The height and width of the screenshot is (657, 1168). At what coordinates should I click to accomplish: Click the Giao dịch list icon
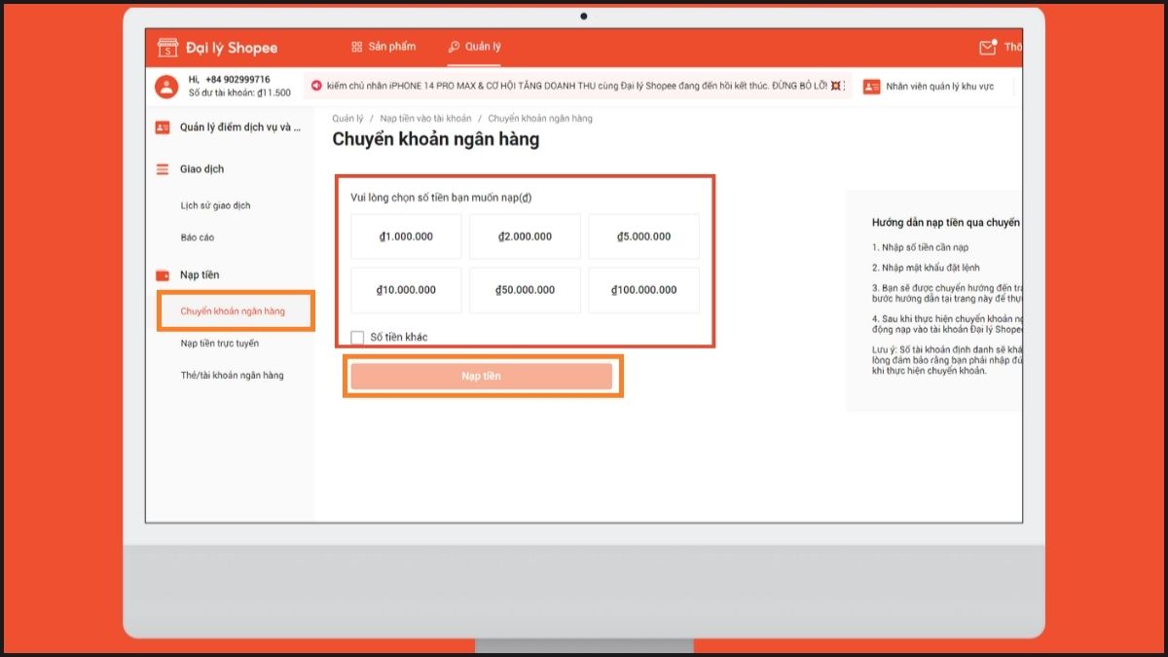coord(163,169)
